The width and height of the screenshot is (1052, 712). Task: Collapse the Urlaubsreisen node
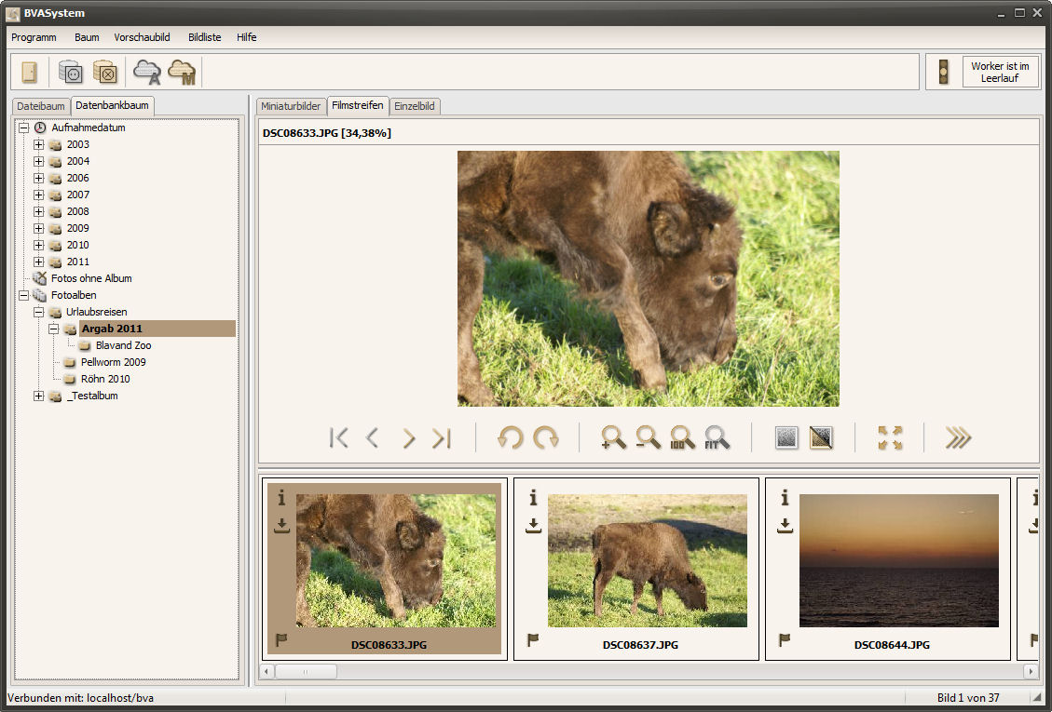click(39, 312)
